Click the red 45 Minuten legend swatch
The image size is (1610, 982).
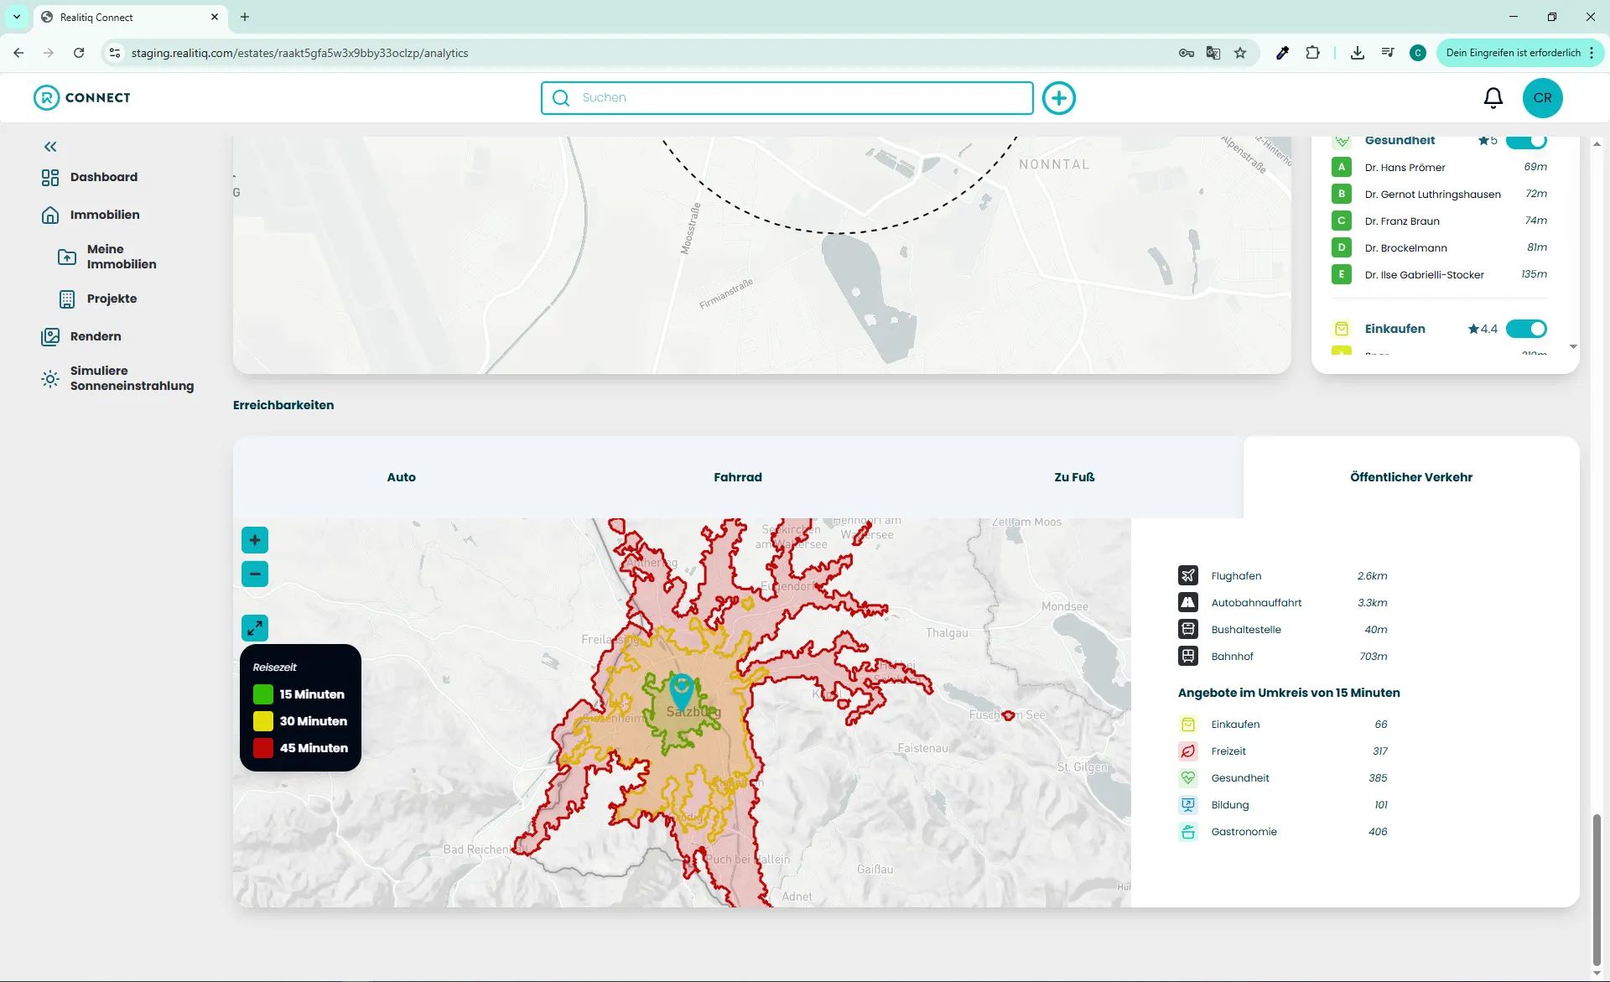pyautogui.click(x=263, y=748)
